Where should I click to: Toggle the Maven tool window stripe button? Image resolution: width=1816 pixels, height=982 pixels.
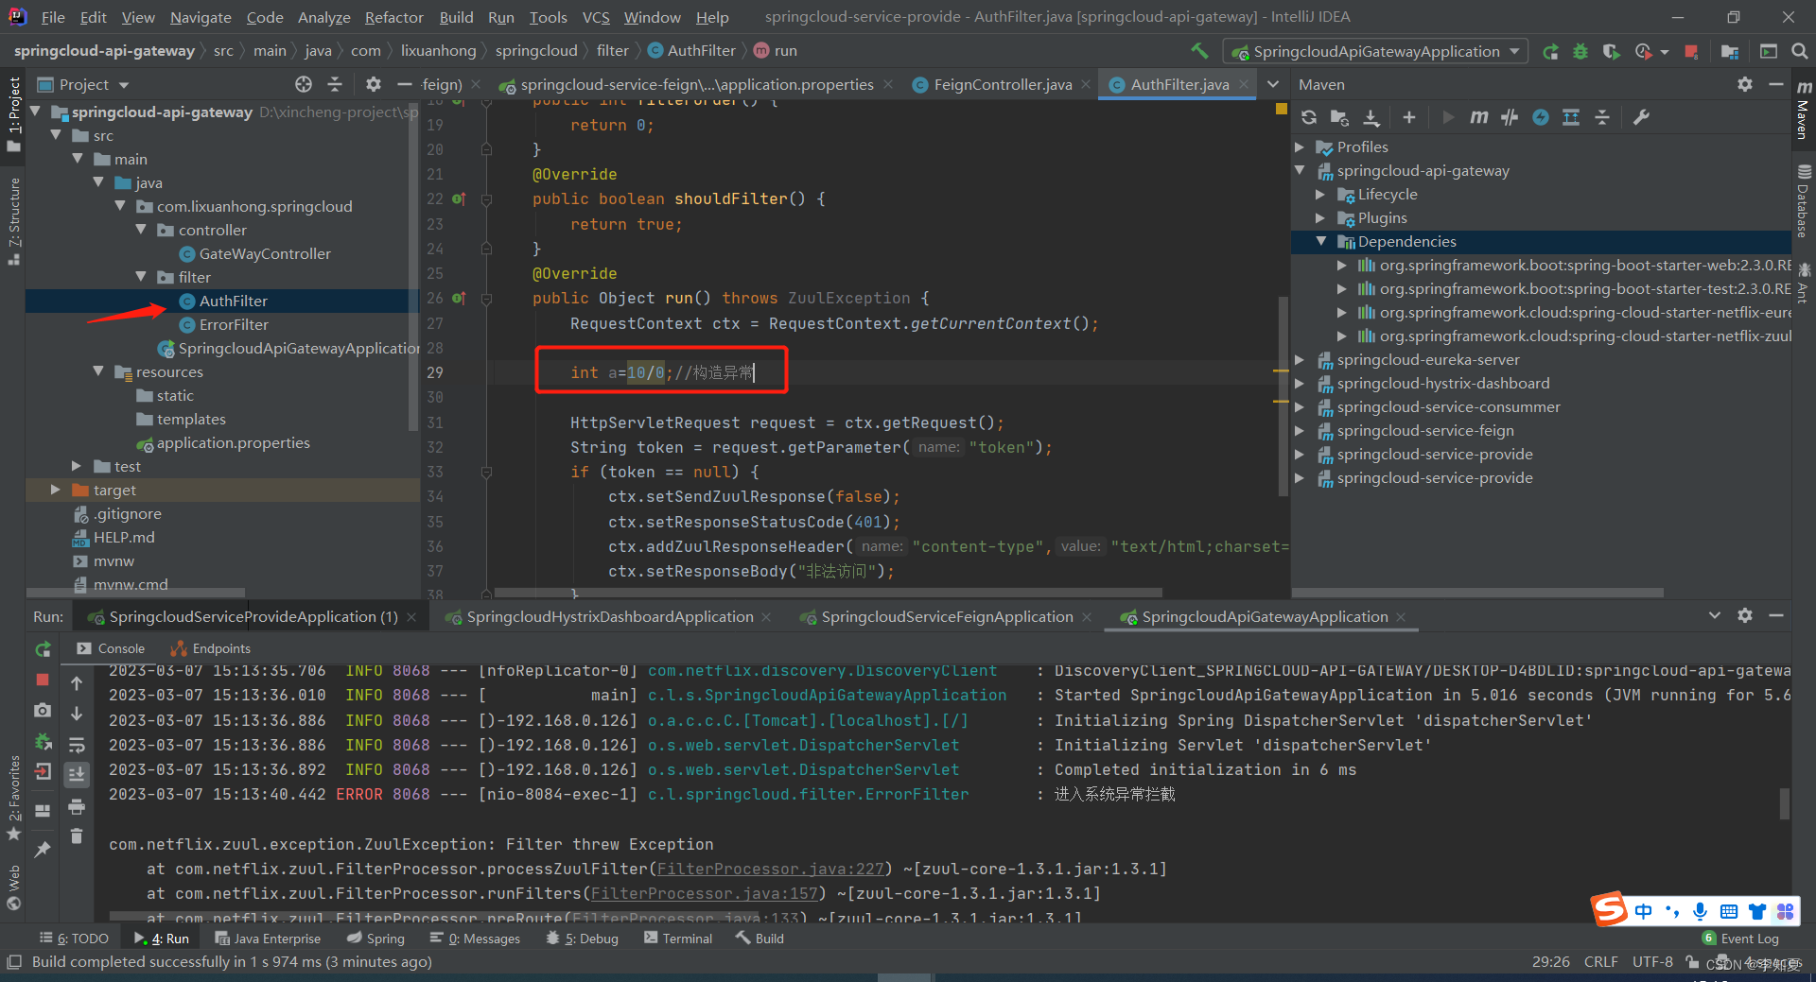pyautogui.click(x=1804, y=110)
